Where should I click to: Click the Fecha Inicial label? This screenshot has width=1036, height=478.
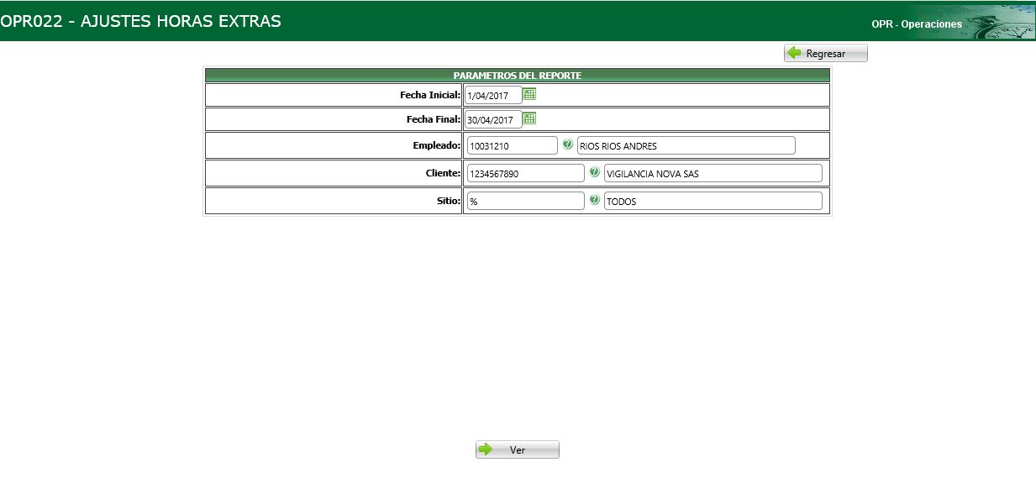[430, 95]
